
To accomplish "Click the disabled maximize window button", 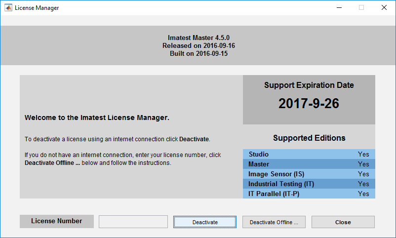I will (361, 7).
